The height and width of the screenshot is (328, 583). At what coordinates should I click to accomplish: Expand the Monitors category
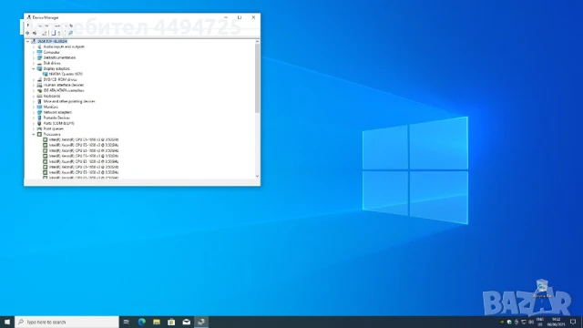pyautogui.click(x=34, y=107)
